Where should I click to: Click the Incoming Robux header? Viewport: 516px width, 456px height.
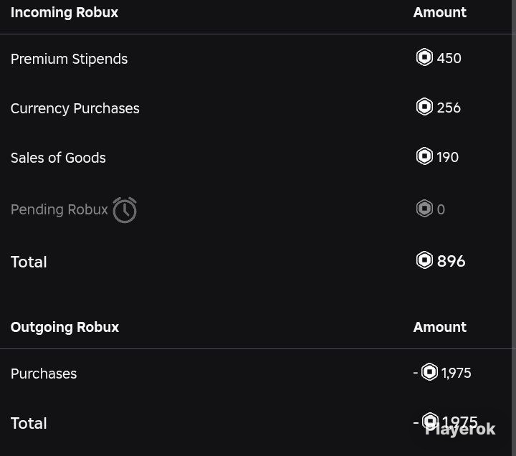(x=64, y=12)
